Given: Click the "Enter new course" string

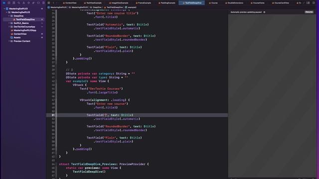Looking at the screenshot, I should [x=112, y=104].
